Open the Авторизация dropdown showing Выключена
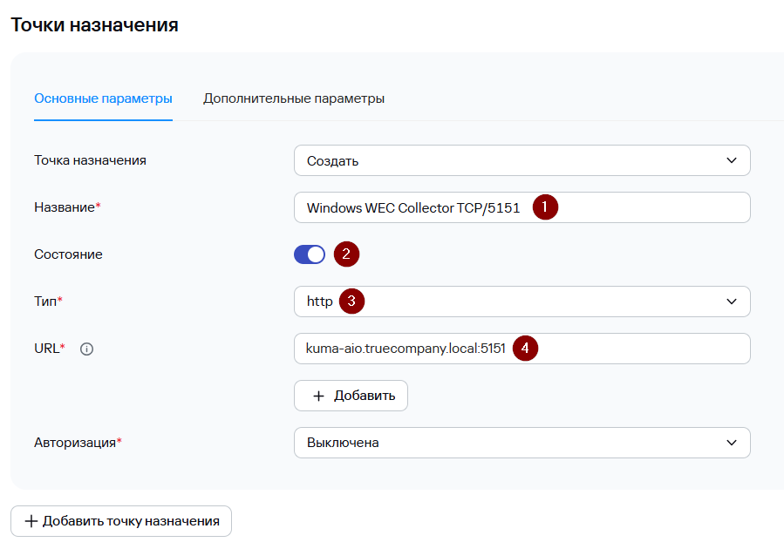Image resolution: width=784 pixels, height=549 pixels. 522,443
